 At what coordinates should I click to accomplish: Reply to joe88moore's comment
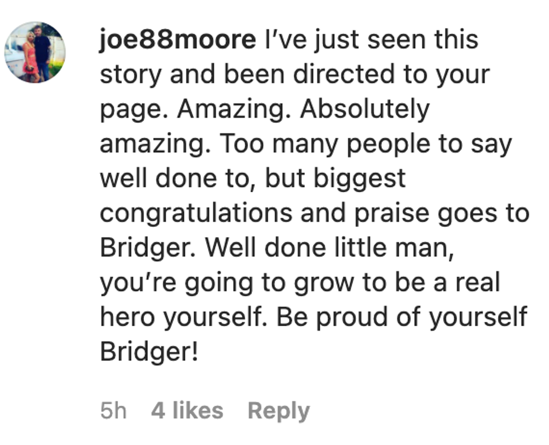point(278,411)
